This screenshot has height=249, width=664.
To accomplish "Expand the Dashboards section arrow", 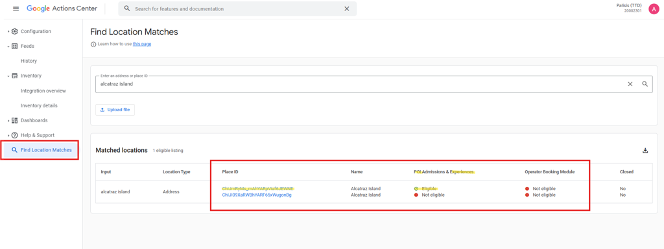I will 8,120.
